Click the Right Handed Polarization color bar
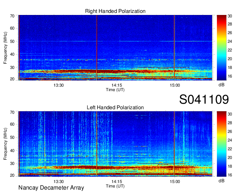The width and height of the screenshot is (236, 192). click(x=221, y=48)
